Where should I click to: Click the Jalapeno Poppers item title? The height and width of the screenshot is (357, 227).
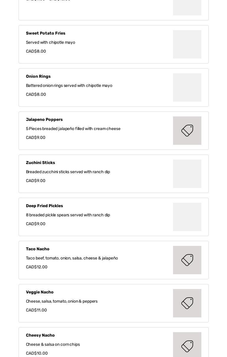[44, 120]
